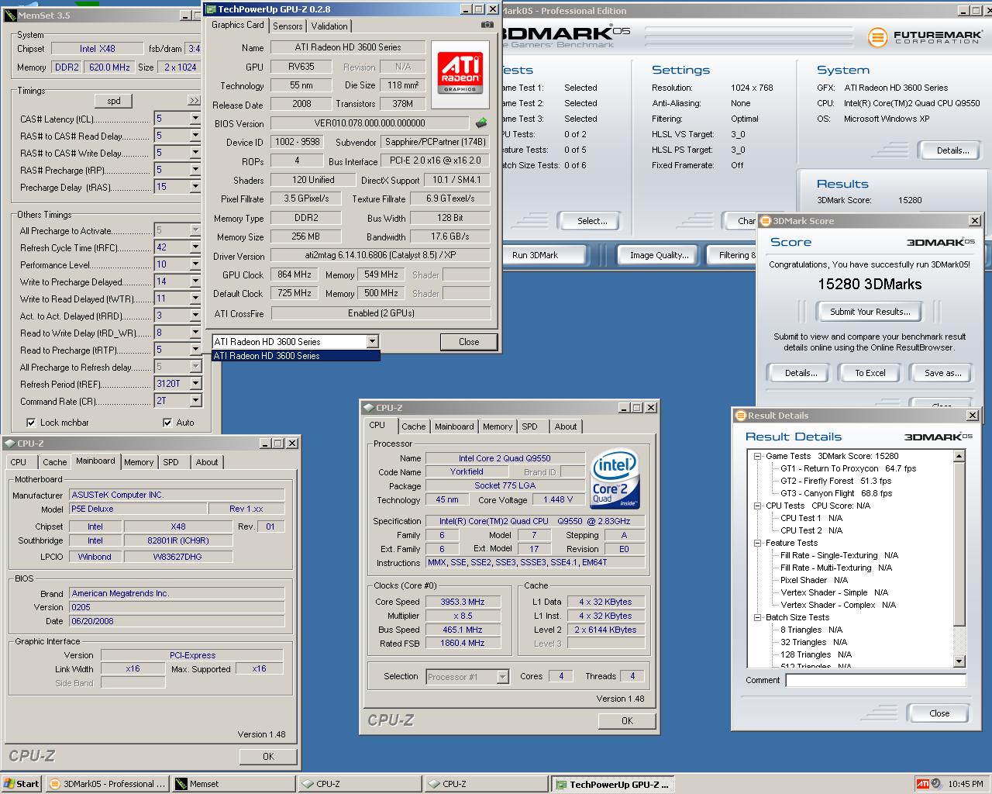Click the Intel Core 2 Quad logo
992x794 pixels.
pos(615,478)
